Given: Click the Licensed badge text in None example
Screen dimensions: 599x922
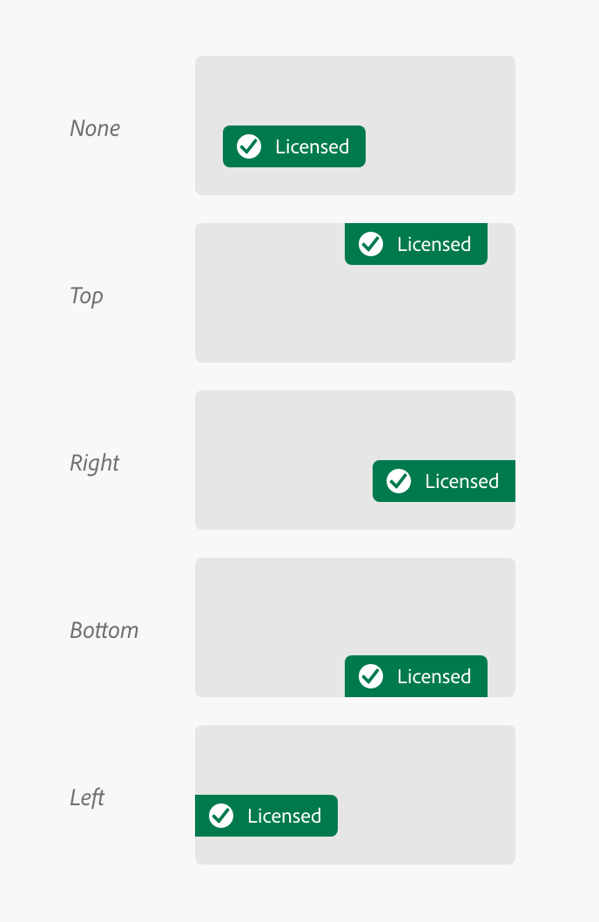Looking at the screenshot, I should coord(312,146).
